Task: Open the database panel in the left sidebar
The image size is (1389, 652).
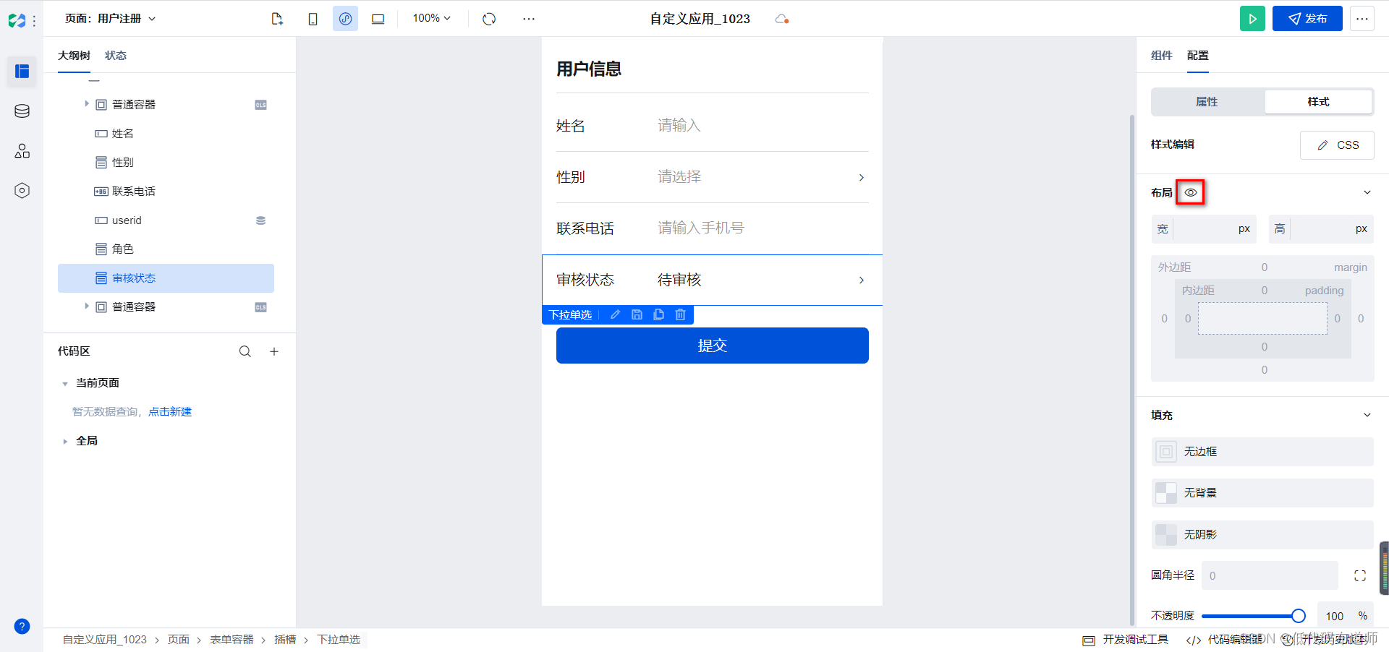Action: 21,111
